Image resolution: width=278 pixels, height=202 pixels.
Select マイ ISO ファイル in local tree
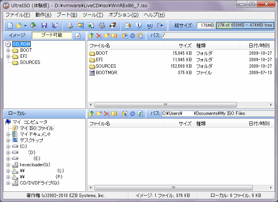37,128
